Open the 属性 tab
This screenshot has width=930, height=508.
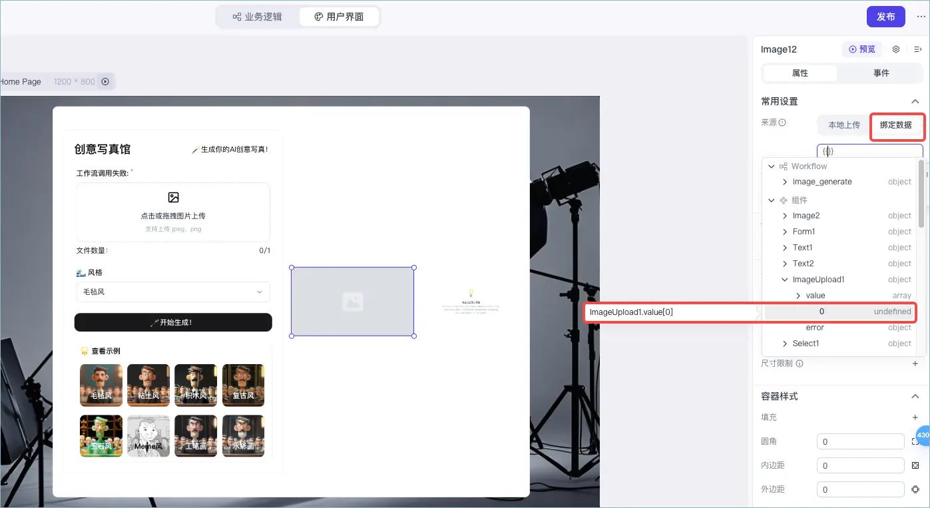pos(800,73)
